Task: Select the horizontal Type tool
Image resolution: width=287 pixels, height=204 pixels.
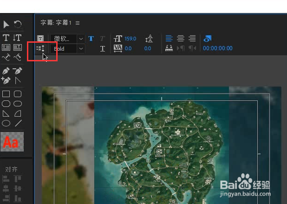Action: point(6,38)
